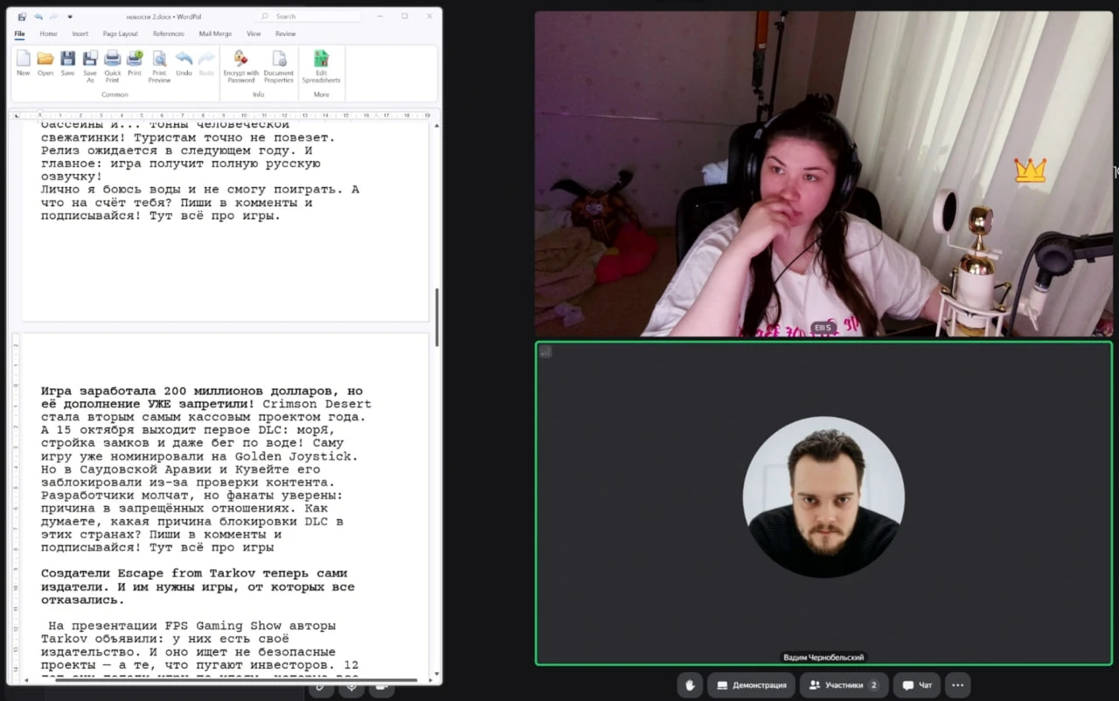Click the WordPal Search field
The width and height of the screenshot is (1119, 701).
point(310,17)
